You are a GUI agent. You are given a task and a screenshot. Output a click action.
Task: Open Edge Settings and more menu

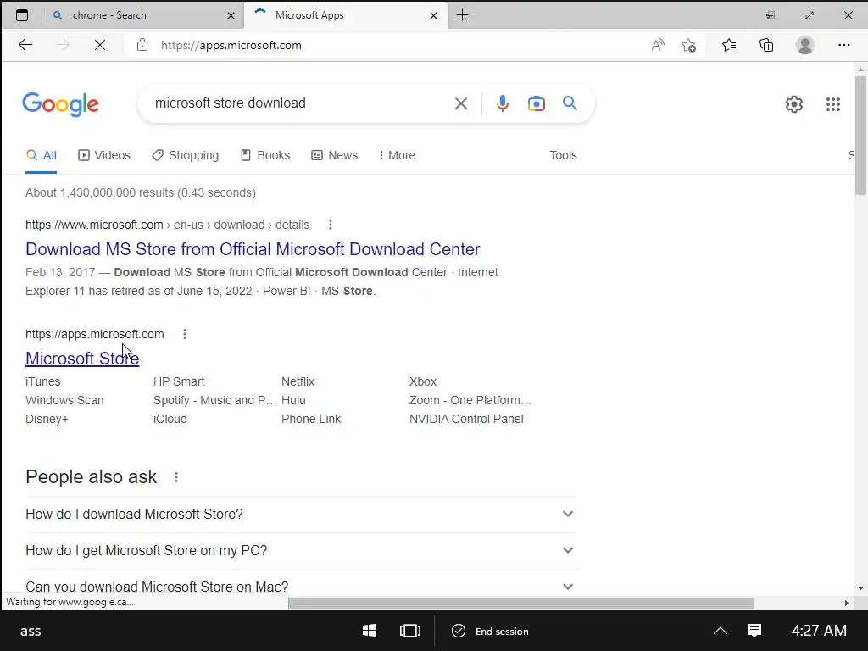click(843, 45)
